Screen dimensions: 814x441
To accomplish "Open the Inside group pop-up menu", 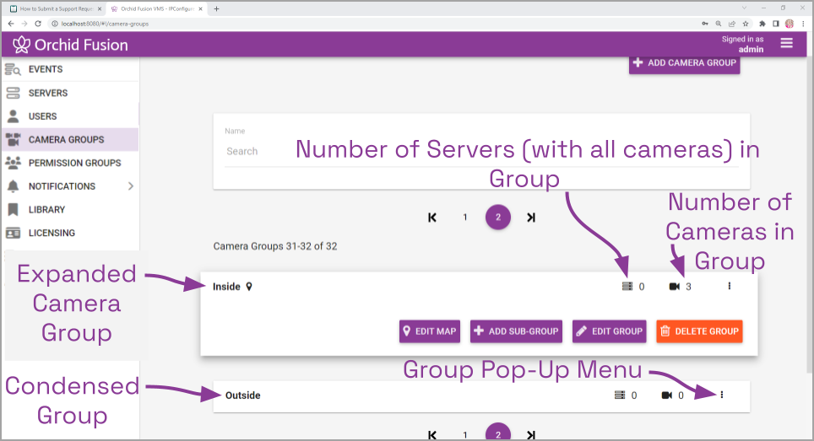I will pos(730,286).
